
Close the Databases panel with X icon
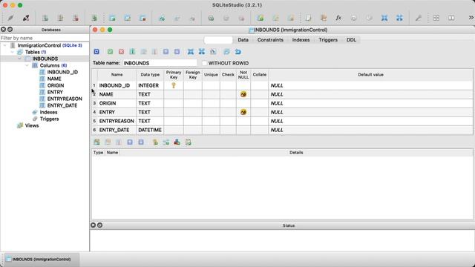pyautogui.click(x=3, y=30)
